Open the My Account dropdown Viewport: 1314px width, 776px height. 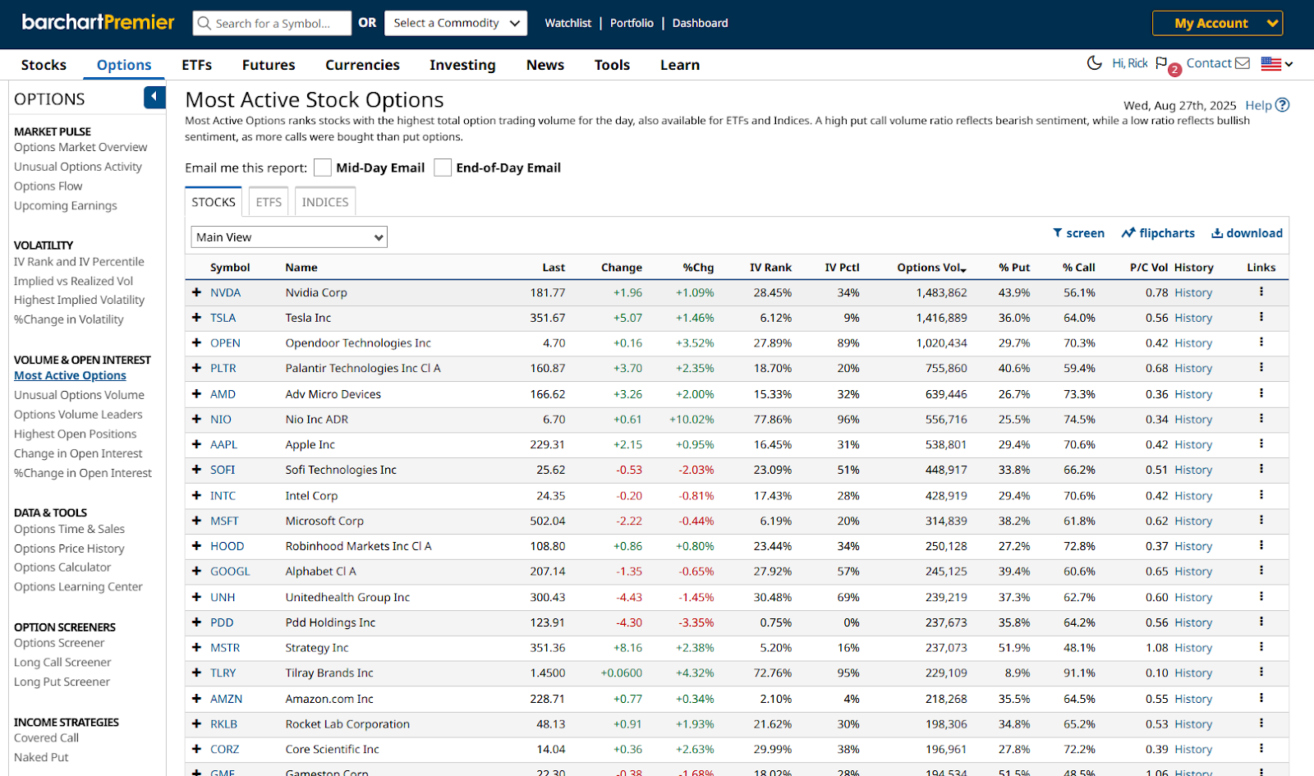(1217, 23)
